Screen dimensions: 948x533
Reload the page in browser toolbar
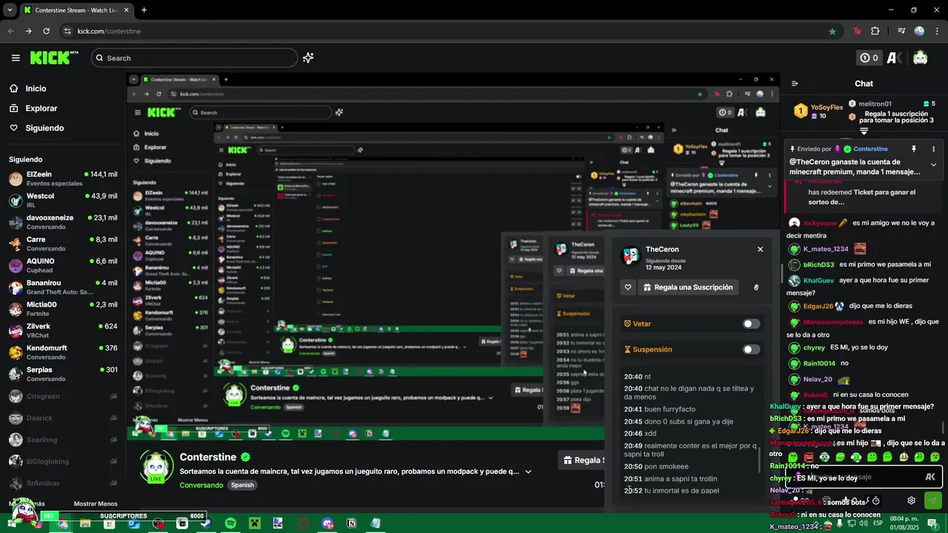(46, 31)
